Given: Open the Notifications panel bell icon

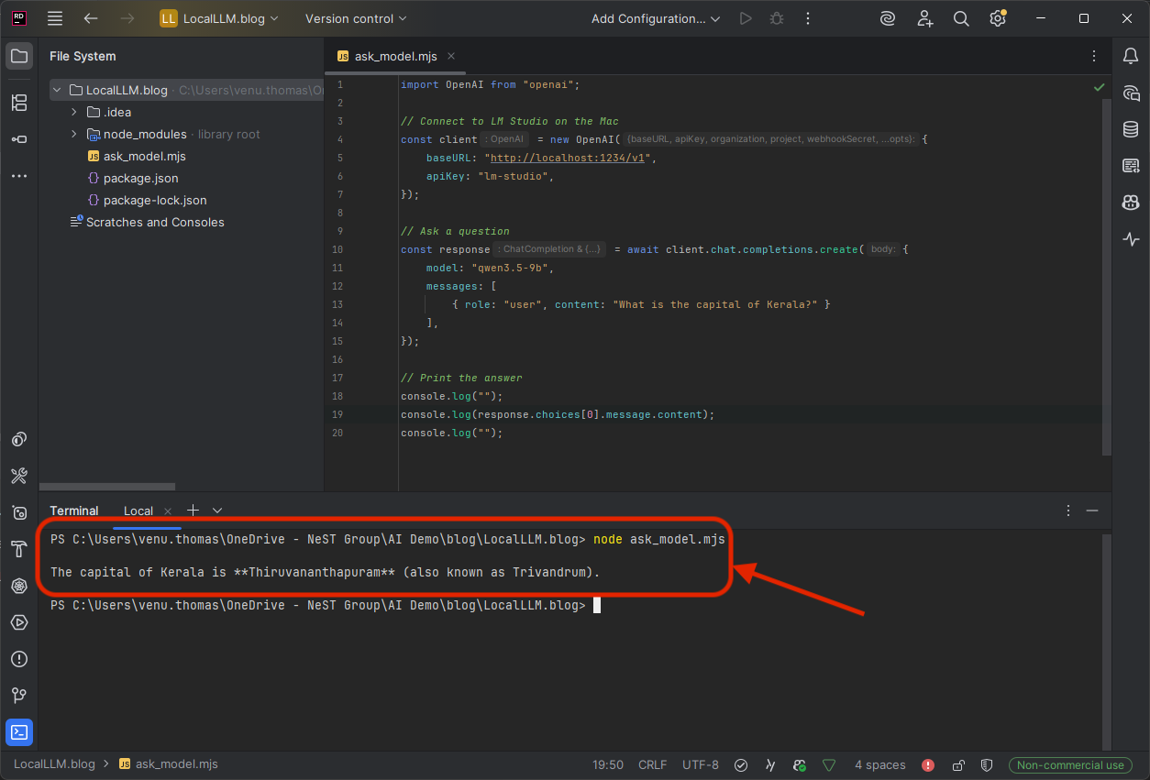Looking at the screenshot, I should click(x=1131, y=57).
